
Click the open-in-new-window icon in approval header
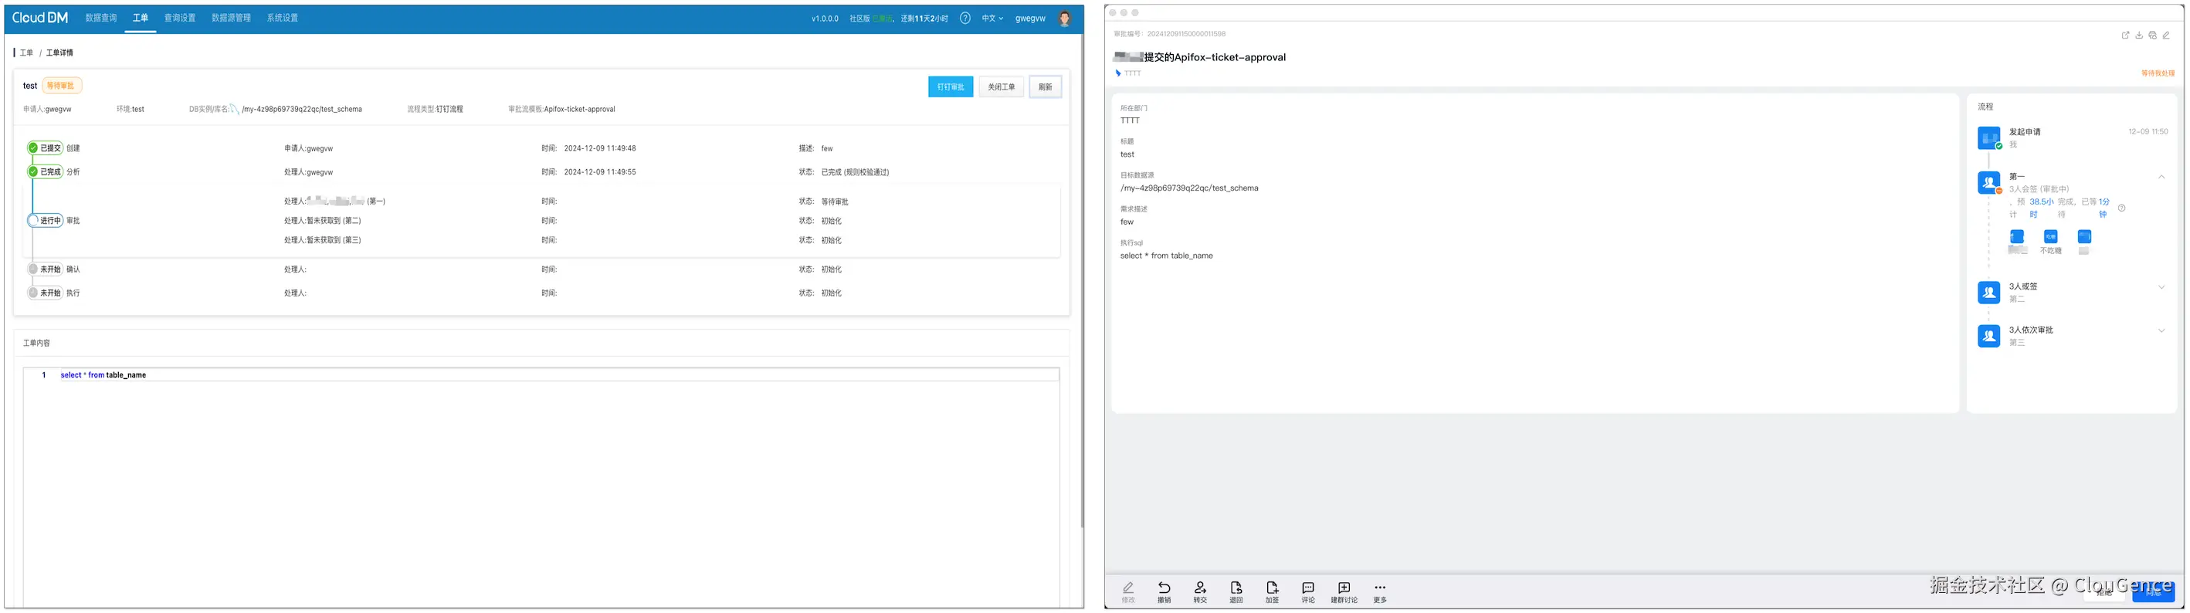[2125, 35]
